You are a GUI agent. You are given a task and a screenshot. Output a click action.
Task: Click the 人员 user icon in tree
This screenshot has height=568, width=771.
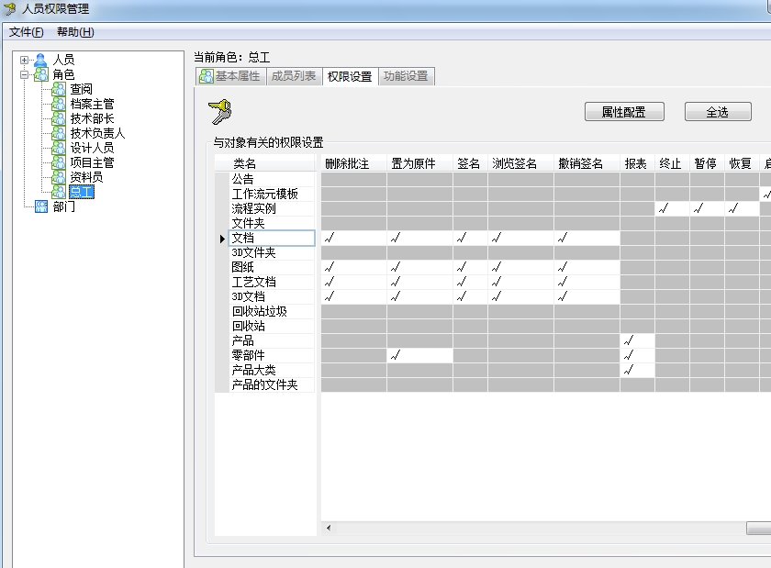click(40, 60)
